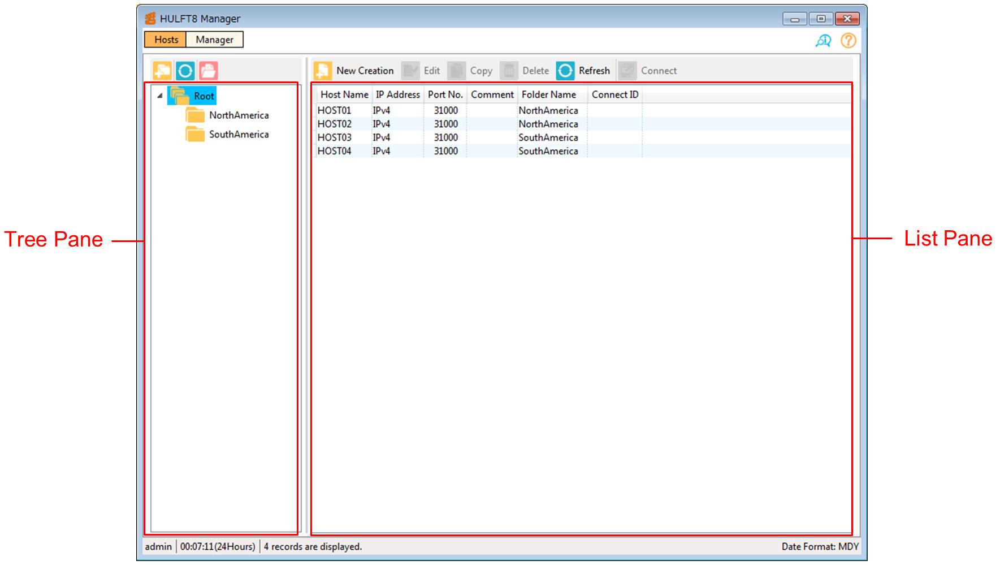Screen dimensions: 996x565
Task: Click the grayed Edit toolbar icon
Action: (410, 71)
